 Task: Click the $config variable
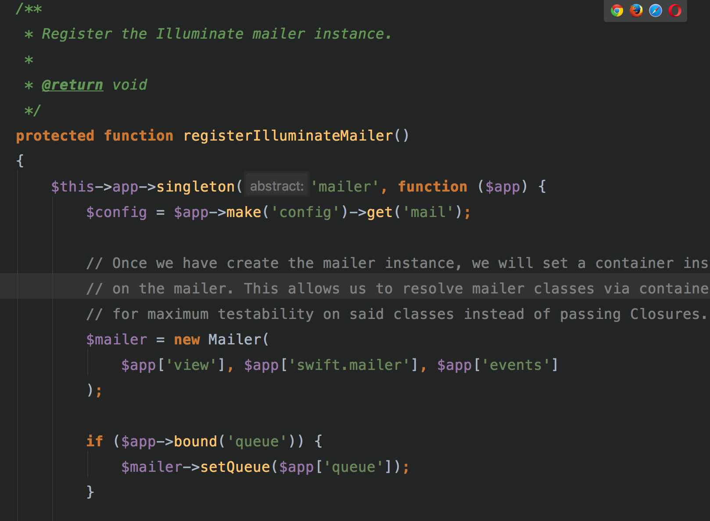pyautogui.click(x=116, y=212)
